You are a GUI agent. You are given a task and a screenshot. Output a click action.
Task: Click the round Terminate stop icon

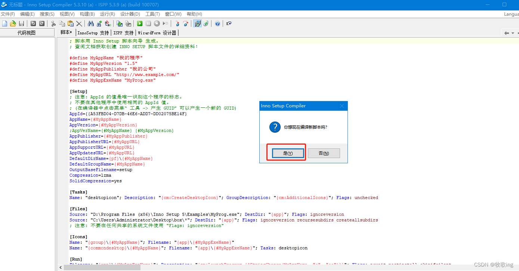point(157,23)
